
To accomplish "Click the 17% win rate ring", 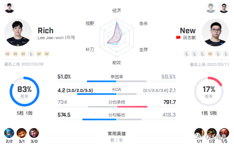I will tap(209, 91).
